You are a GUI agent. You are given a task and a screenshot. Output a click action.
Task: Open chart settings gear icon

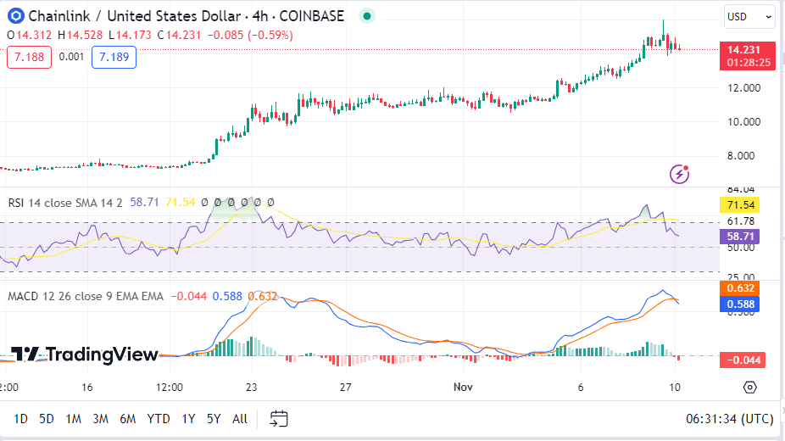749,388
